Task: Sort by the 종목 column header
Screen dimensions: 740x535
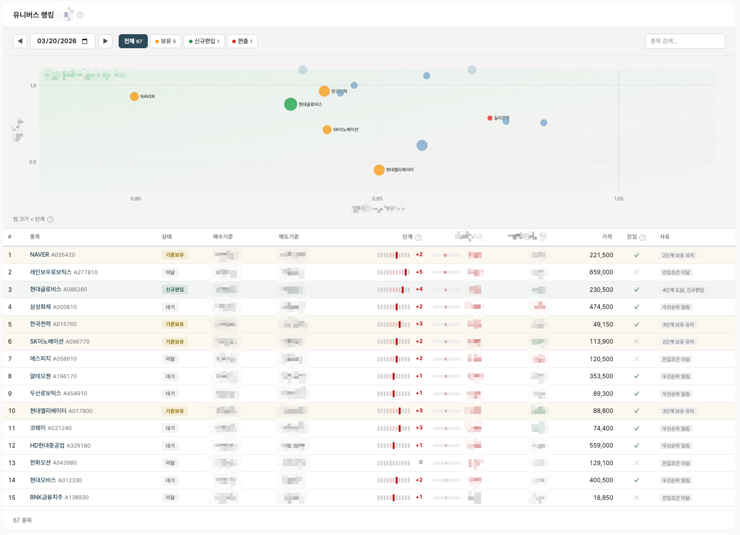Action: pyautogui.click(x=35, y=237)
